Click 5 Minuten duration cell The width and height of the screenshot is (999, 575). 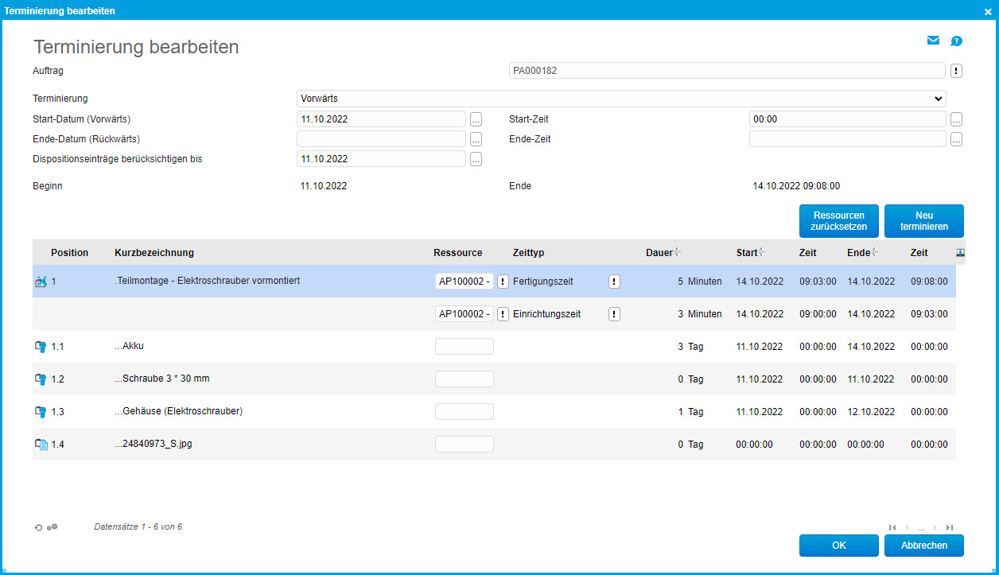point(700,282)
